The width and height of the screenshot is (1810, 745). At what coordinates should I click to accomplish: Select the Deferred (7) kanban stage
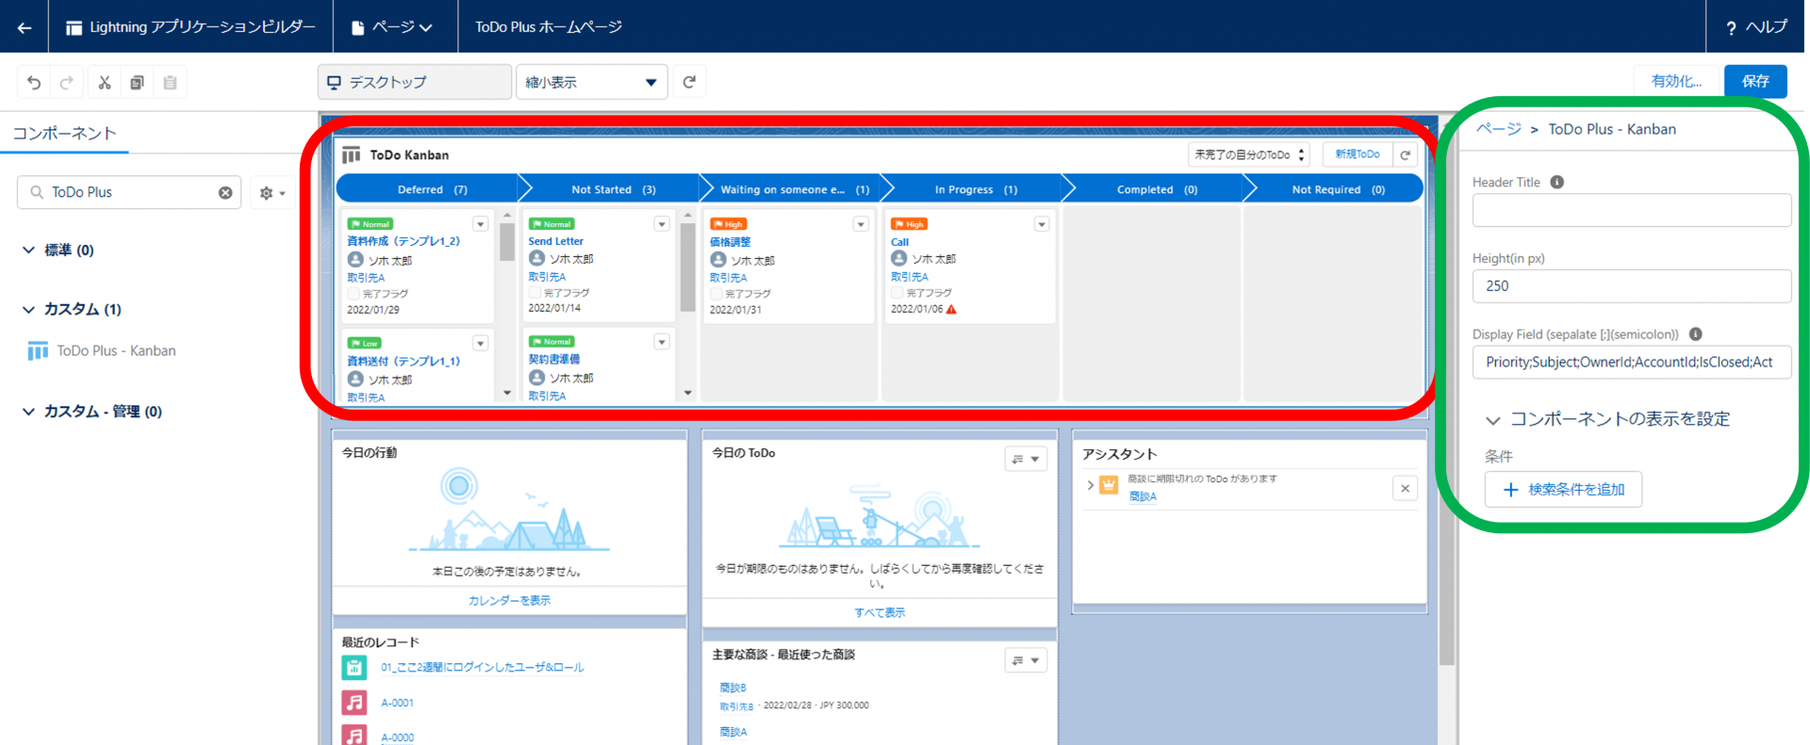[x=429, y=189]
